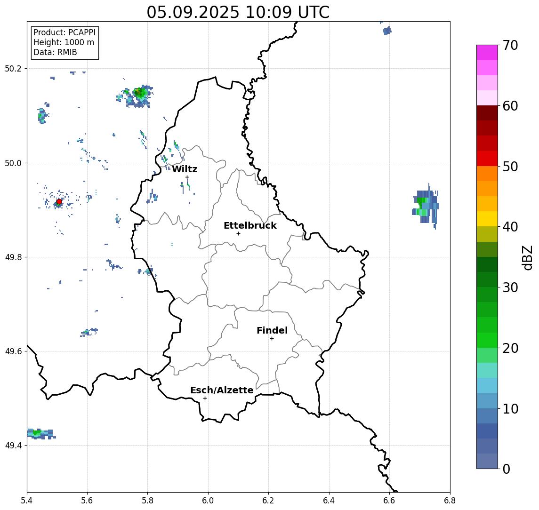Click the 40 value on the colorbar
The height and width of the screenshot is (510, 539).
510,227
